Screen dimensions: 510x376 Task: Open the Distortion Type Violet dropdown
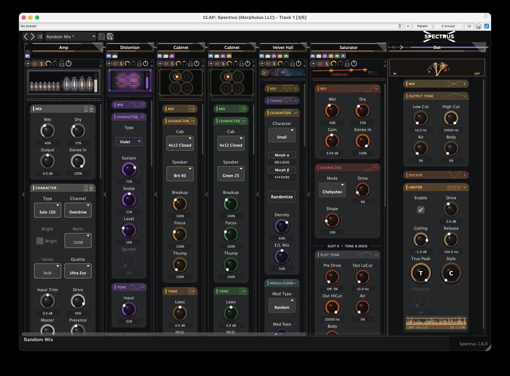click(129, 142)
